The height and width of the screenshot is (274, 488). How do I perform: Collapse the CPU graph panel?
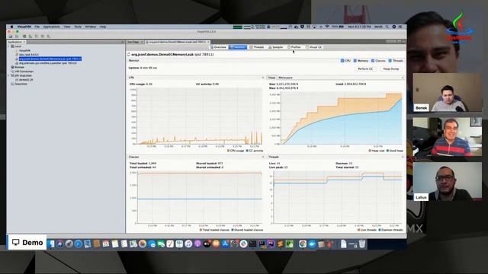(263, 78)
